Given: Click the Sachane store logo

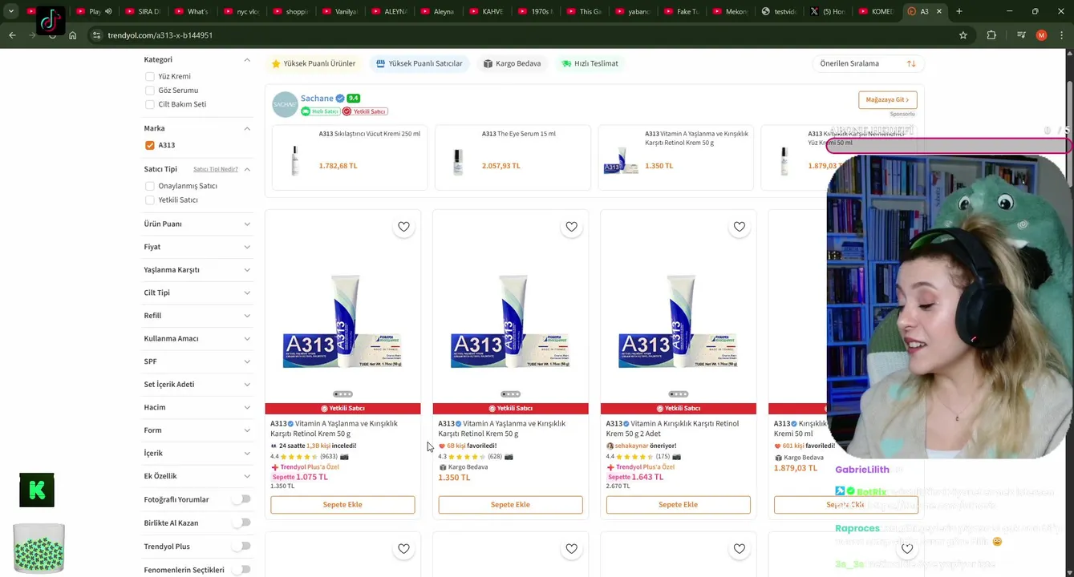Looking at the screenshot, I should tap(285, 104).
